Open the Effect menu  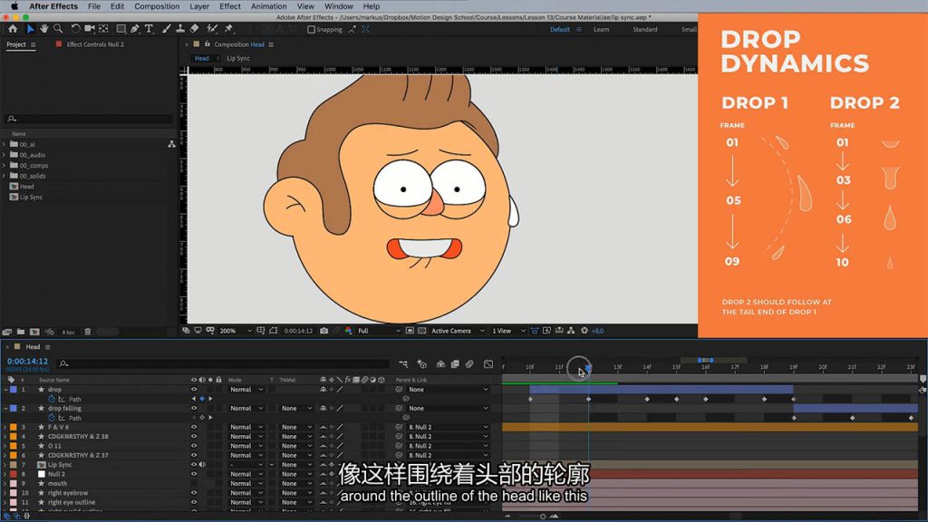click(x=230, y=6)
